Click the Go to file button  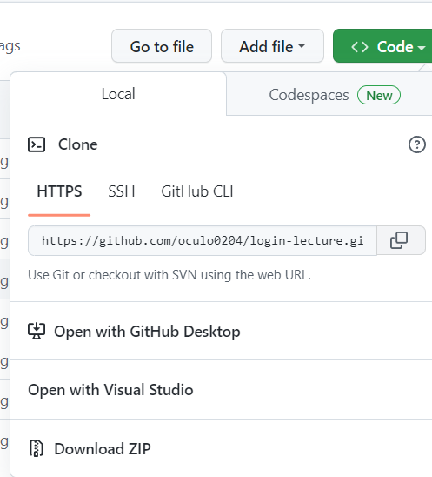162,46
